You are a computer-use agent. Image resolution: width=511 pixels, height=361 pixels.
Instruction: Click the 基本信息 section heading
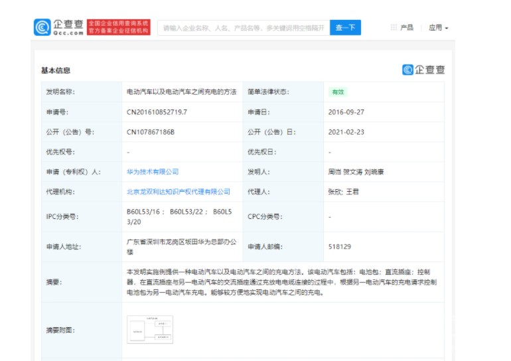(56, 70)
